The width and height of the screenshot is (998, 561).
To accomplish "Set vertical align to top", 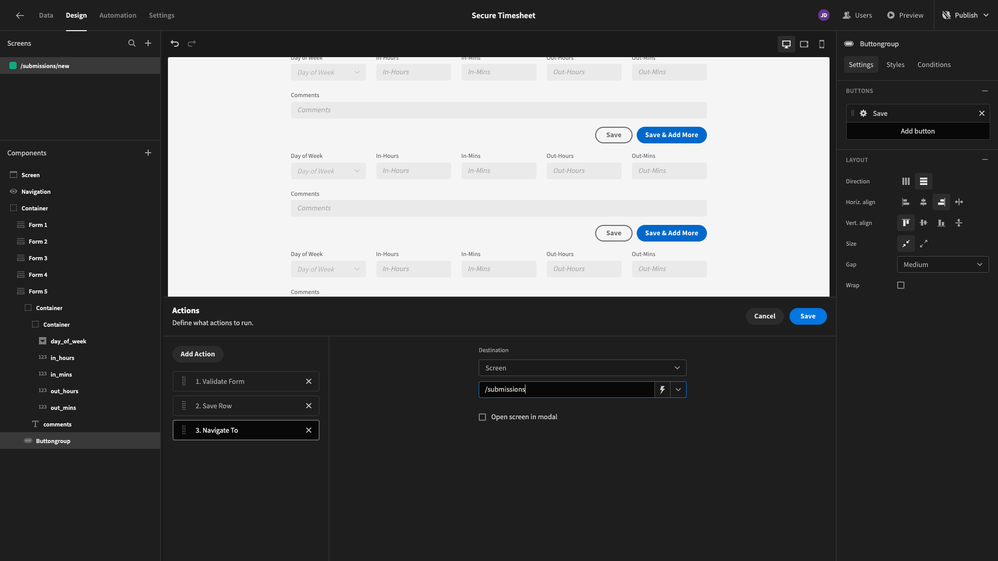I will coord(906,223).
